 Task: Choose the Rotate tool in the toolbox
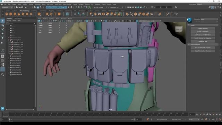pyautogui.click(x=2, y=38)
